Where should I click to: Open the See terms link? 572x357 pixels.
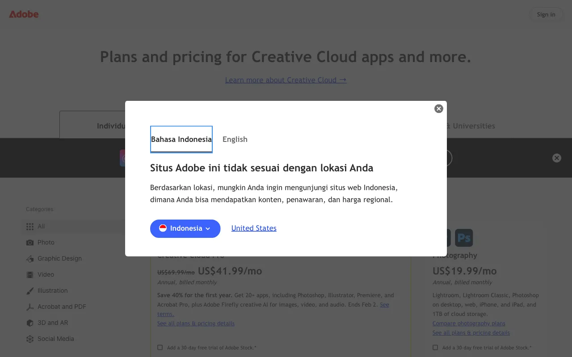point(273,309)
